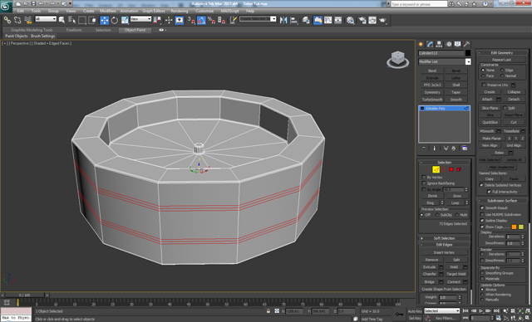The height and width of the screenshot is (322, 532).
Task: Open the reference coordinate View dropdown
Action: click(x=140, y=19)
